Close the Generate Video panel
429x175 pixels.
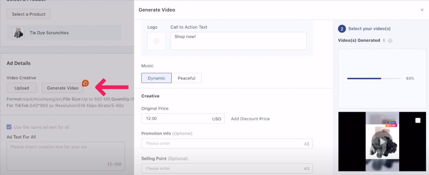422,10
